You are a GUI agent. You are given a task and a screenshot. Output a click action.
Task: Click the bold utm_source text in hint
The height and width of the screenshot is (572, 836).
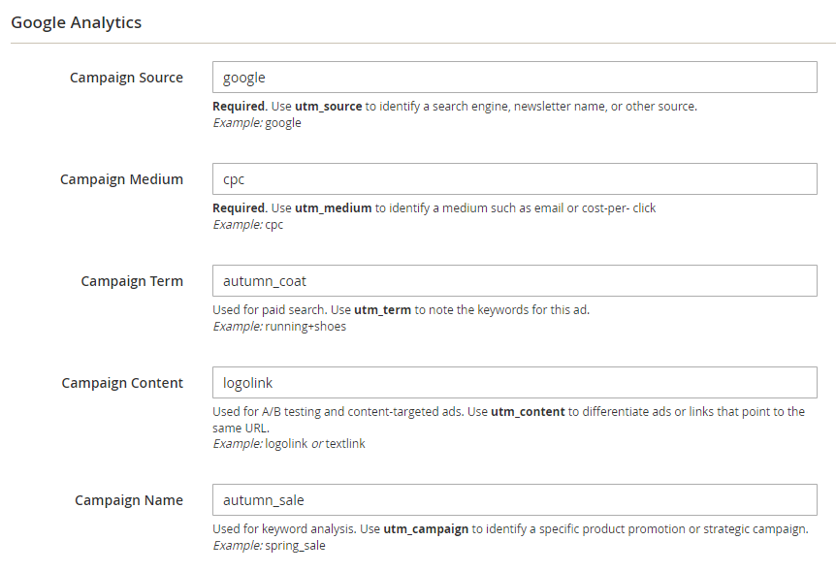pyautogui.click(x=329, y=106)
